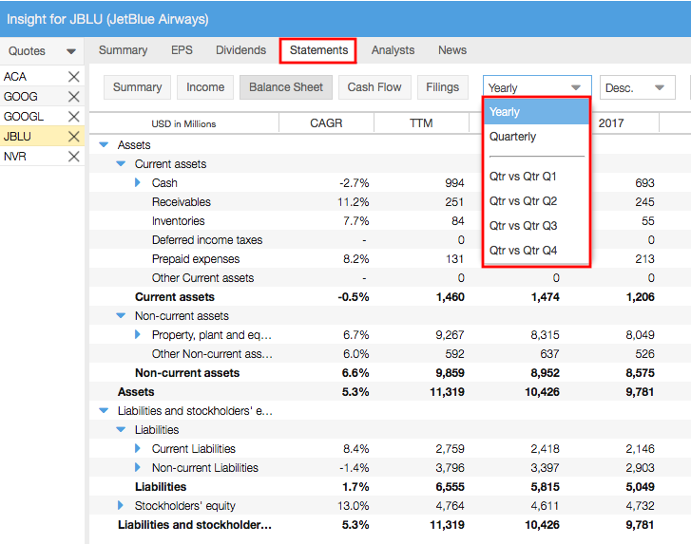Remove ACA from the quotes list
The width and height of the screenshot is (691, 544).
[x=73, y=77]
